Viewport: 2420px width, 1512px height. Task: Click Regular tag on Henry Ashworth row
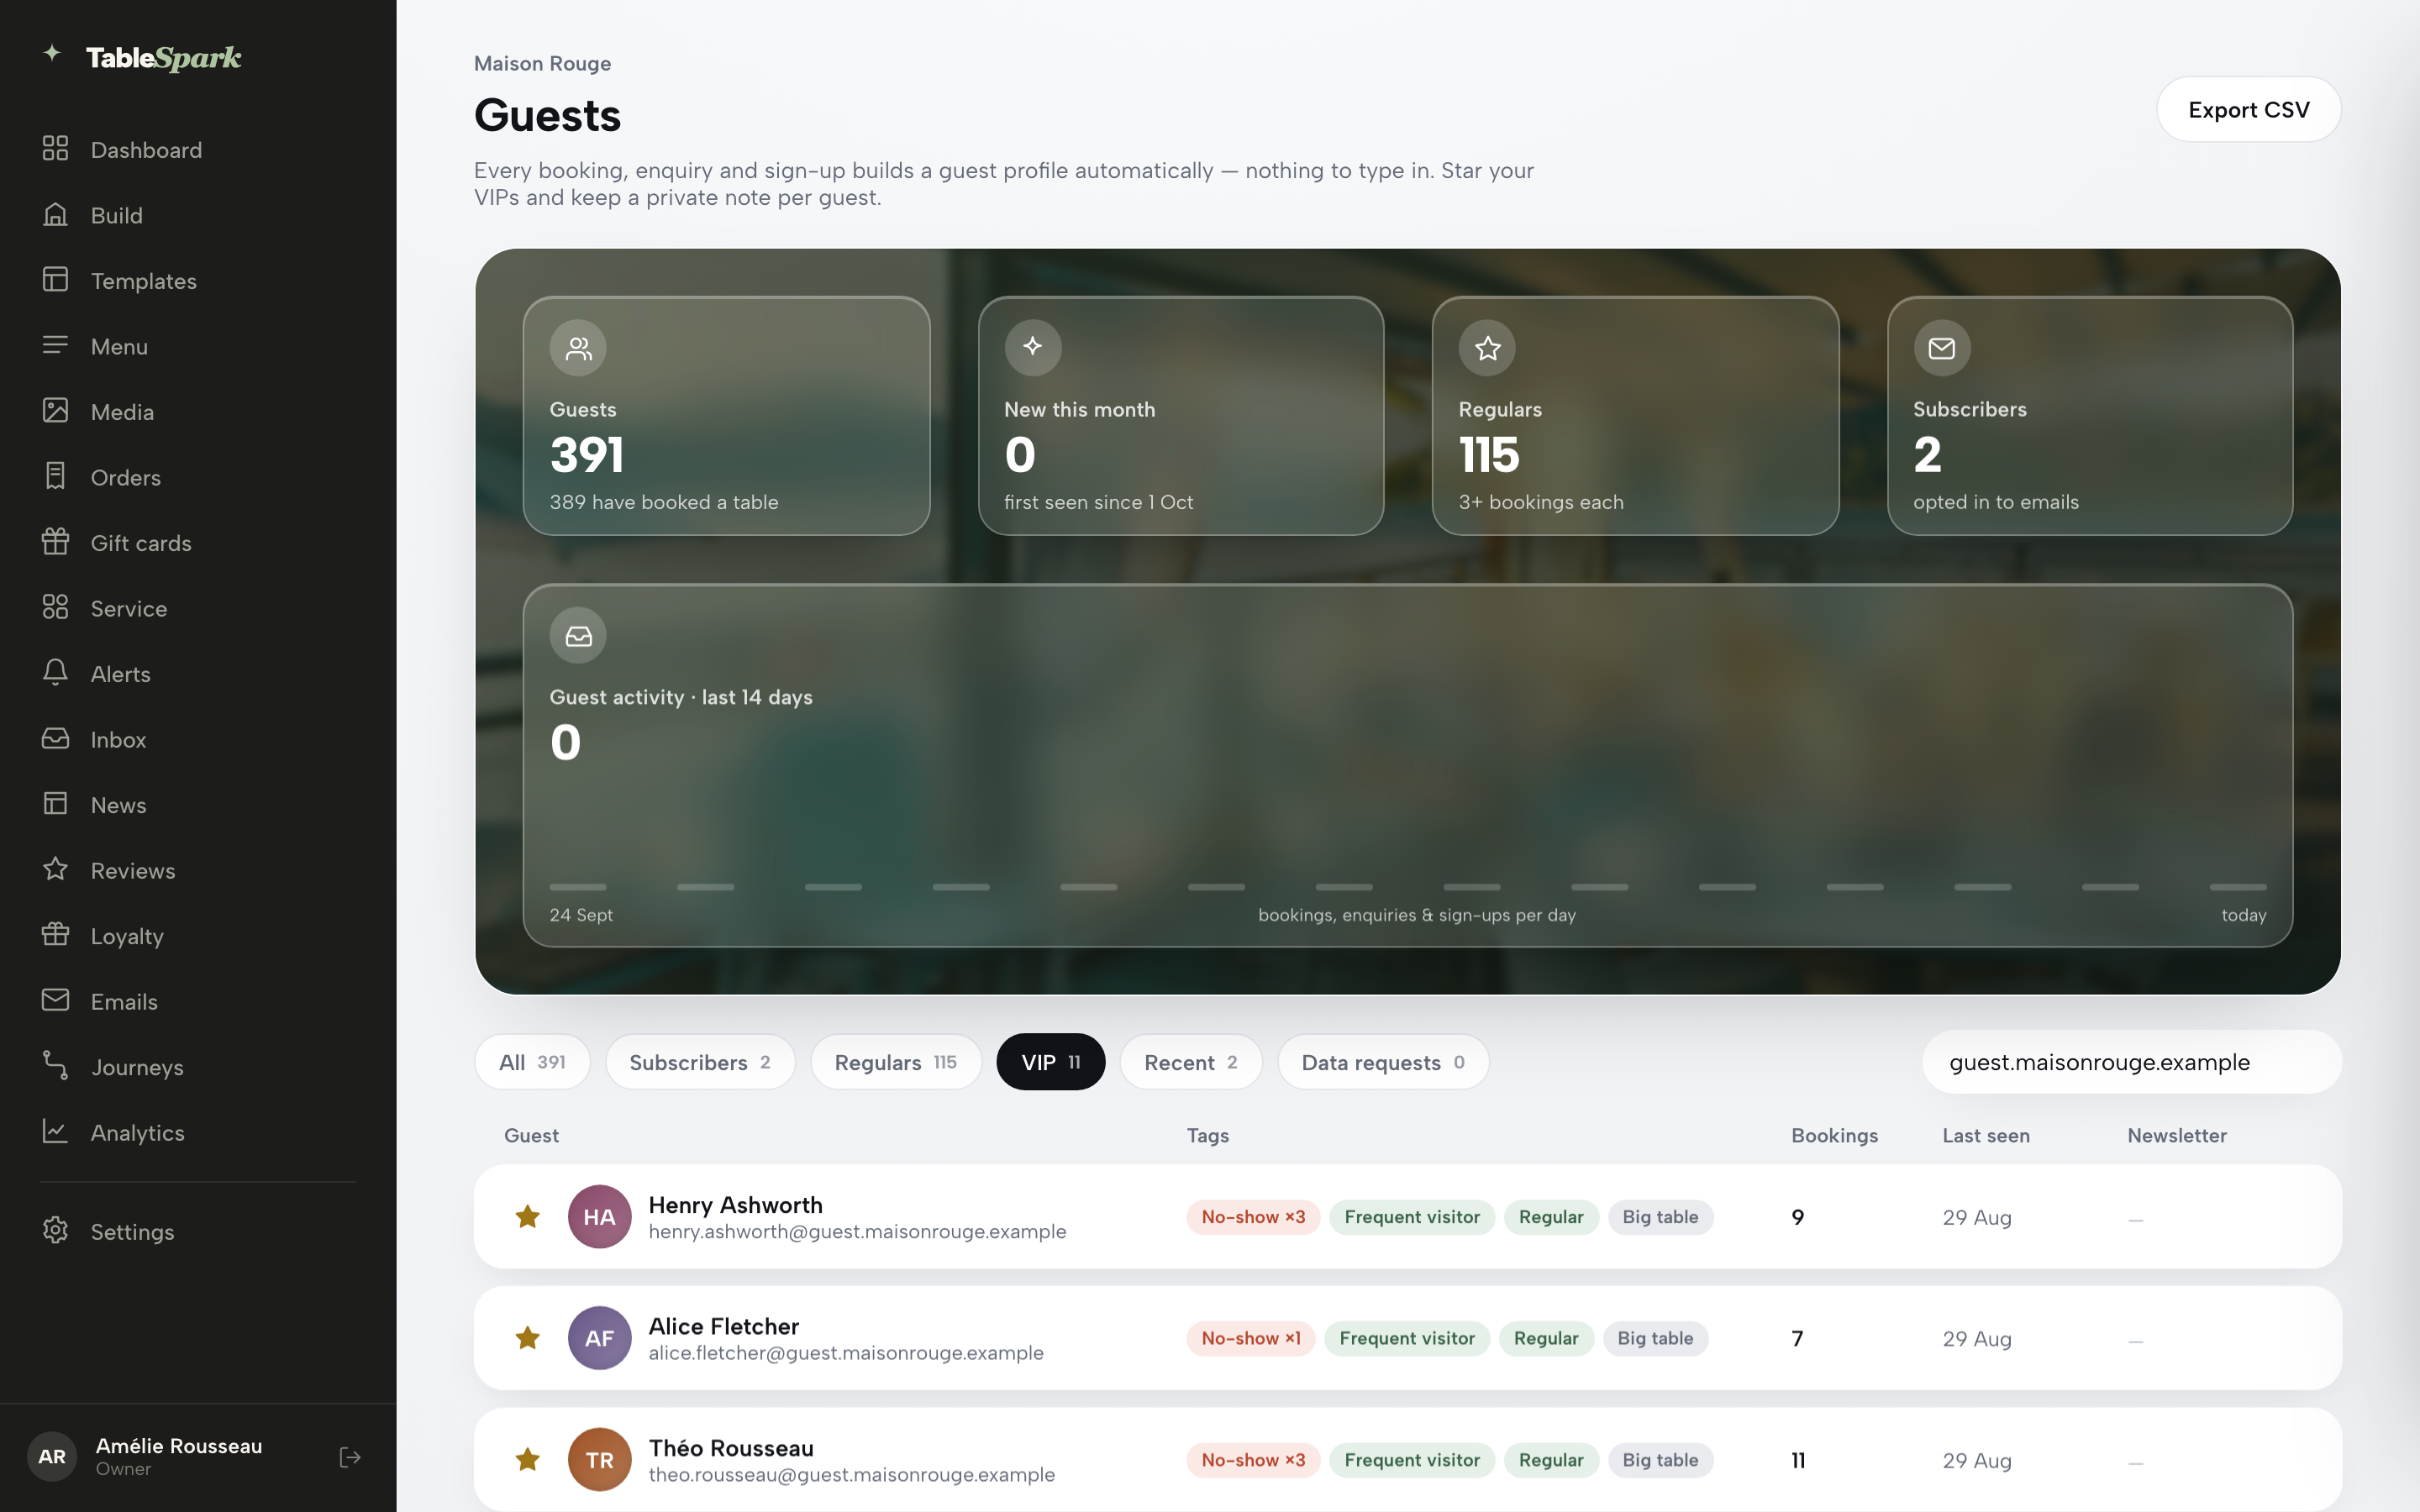tap(1551, 1217)
